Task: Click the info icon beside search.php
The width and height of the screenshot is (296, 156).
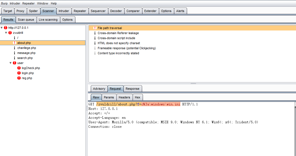Action: [x=15, y=58]
